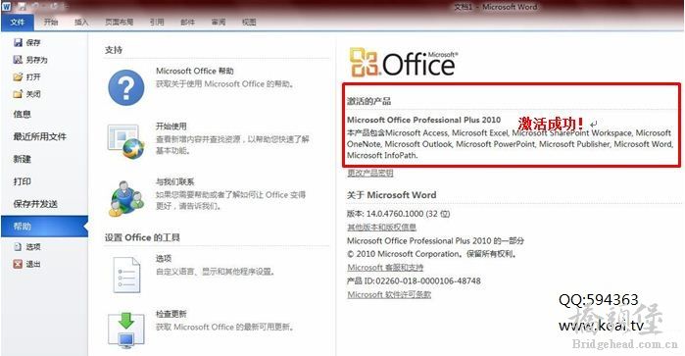Switch to the 页面布局 (Page Layout) ribbon tab

119,22
